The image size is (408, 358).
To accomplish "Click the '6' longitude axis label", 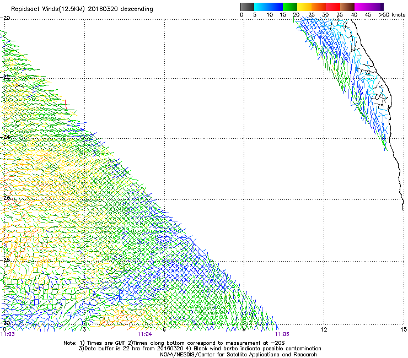I will 164,330.
